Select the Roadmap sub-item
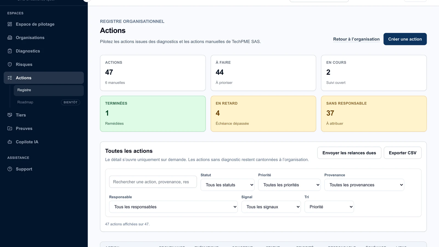The width and height of the screenshot is (439, 247). pos(49,102)
